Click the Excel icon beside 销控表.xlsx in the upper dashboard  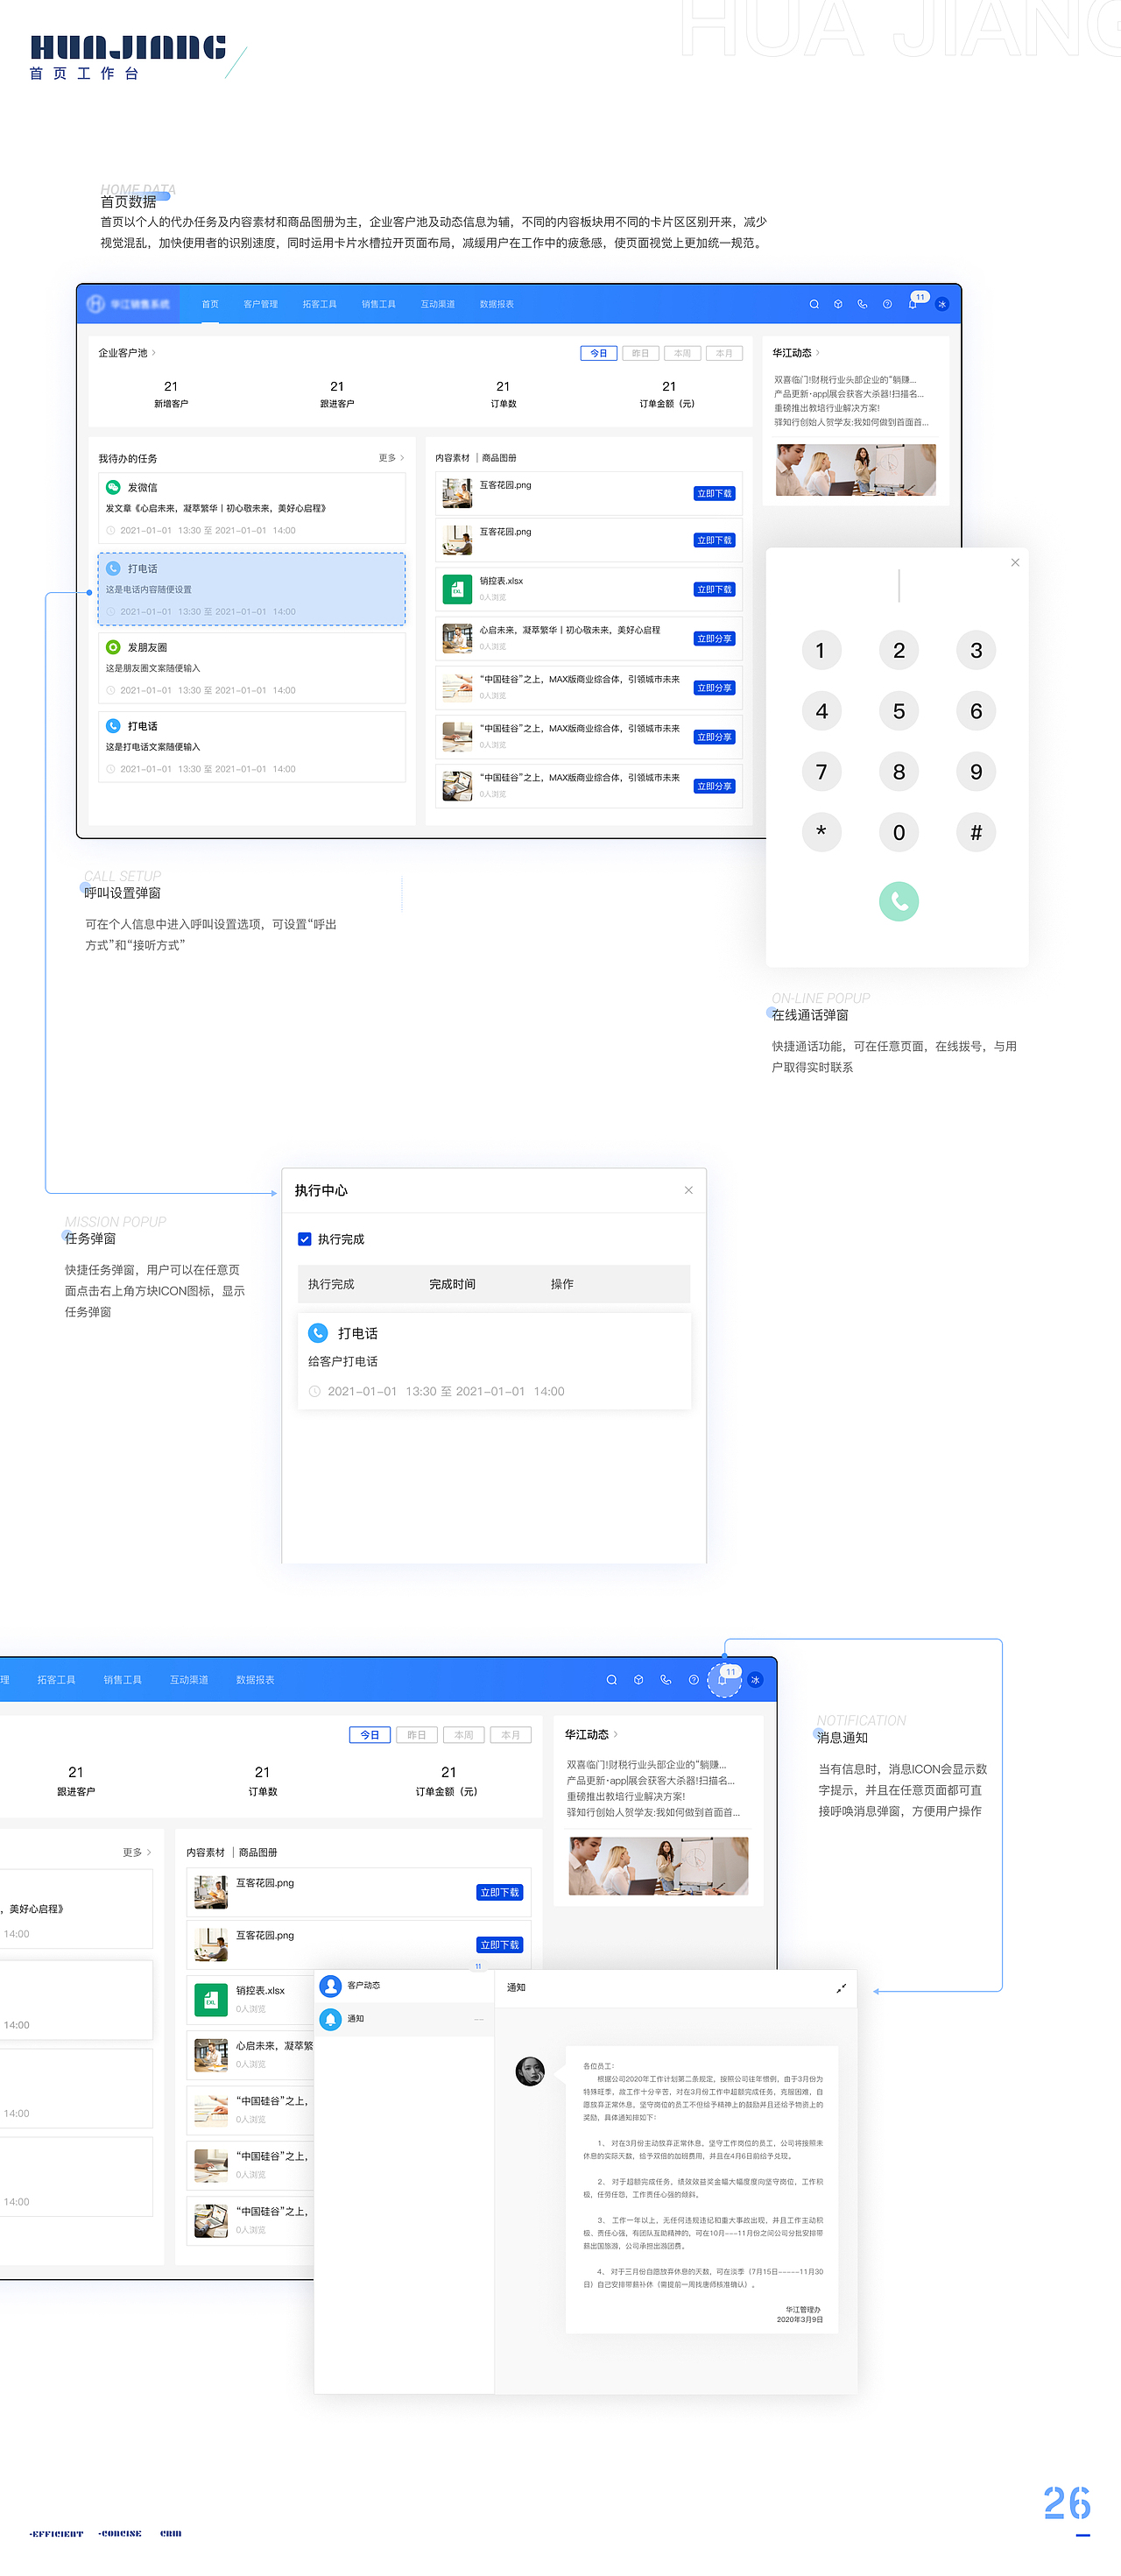(x=457, y=589)
